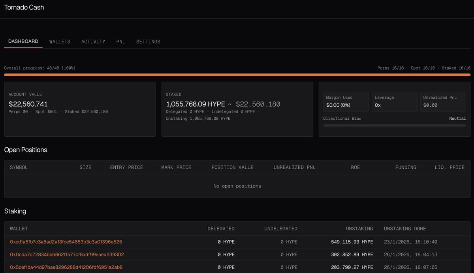Click the ENTRY PRICE column header
Image resolution: width=474 pixels, height=273 pixels.
coord(126,168)
